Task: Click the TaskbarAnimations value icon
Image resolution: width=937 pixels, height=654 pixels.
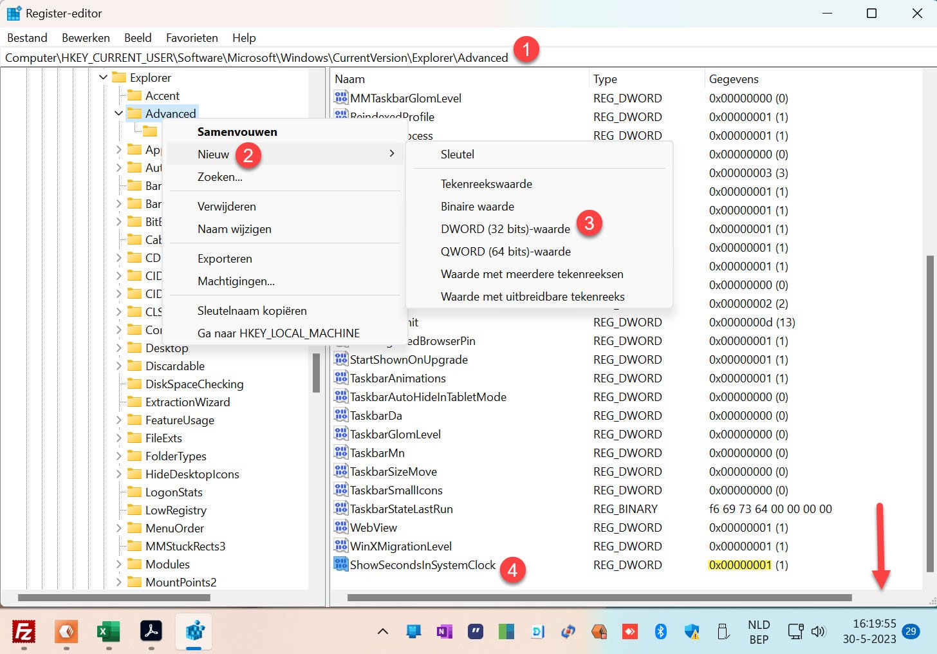Action: coord(340,378)
